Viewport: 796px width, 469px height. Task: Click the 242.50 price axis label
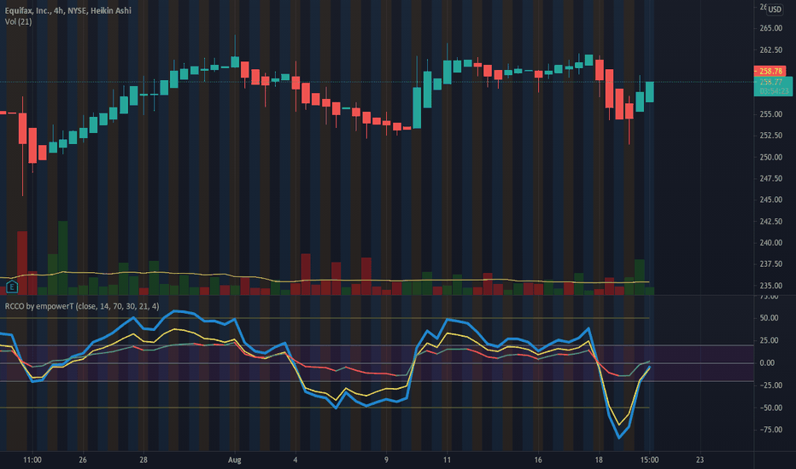pos(770,221)
